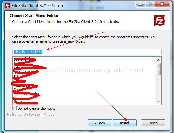Viewport: 174px width, 133px height.
Task: Tick the Do not create shortcuts checkbox
Action: coord(14,108)
